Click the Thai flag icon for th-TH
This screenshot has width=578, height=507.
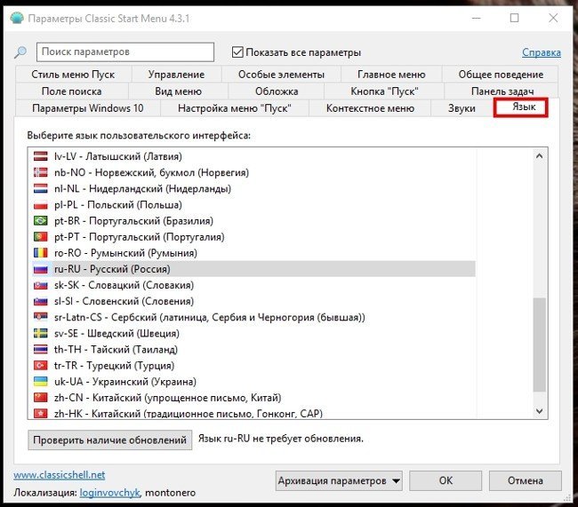coord(41,350)
